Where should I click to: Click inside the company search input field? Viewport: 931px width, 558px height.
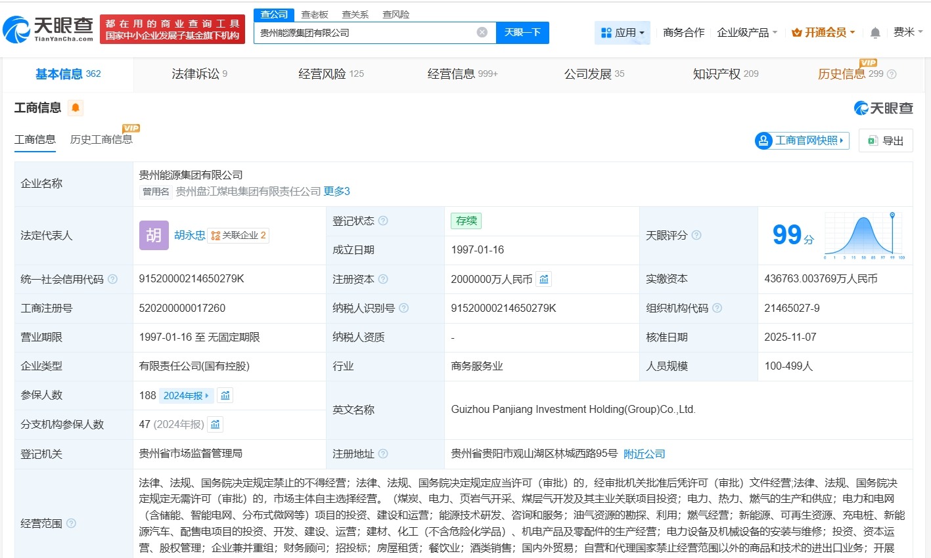pyautogui.click(x=368, y=32)
